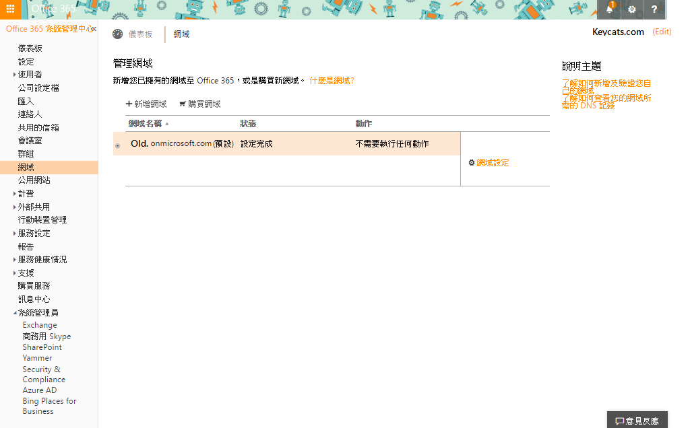Image resolution: width=690 pixels, height=428 pixels.
Task: Open Bing Places for Business
Action: tap(49, 406)
